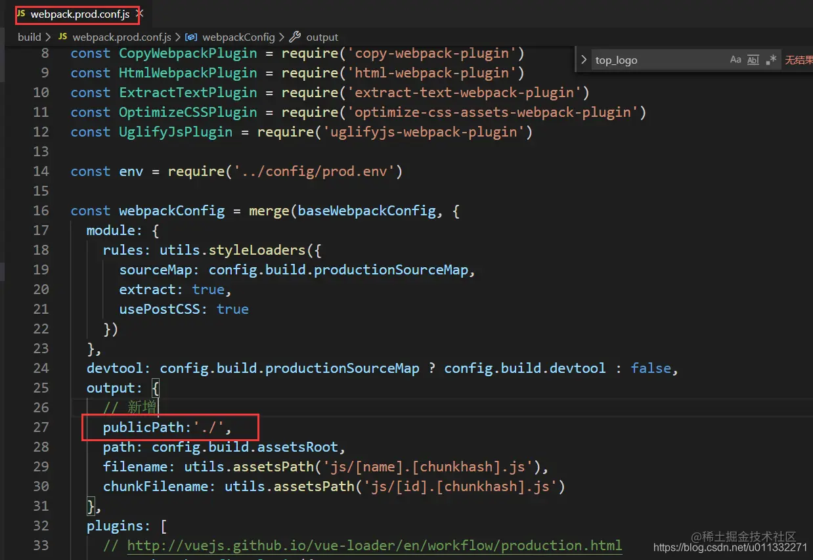Click config.build.productionSourceMap on line 19
813x560 pixels.
[338, 270]
